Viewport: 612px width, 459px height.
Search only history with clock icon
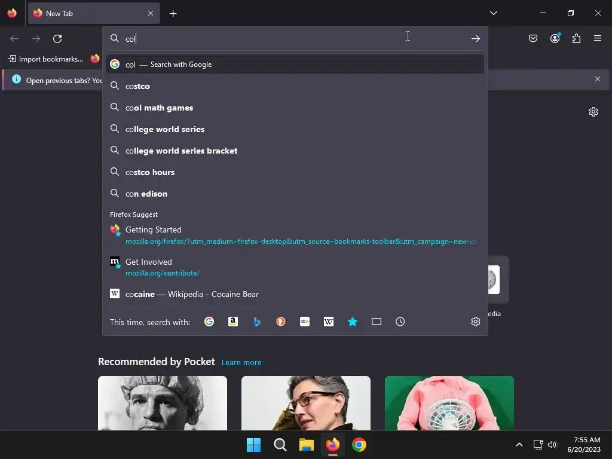(x=400, y=322)
